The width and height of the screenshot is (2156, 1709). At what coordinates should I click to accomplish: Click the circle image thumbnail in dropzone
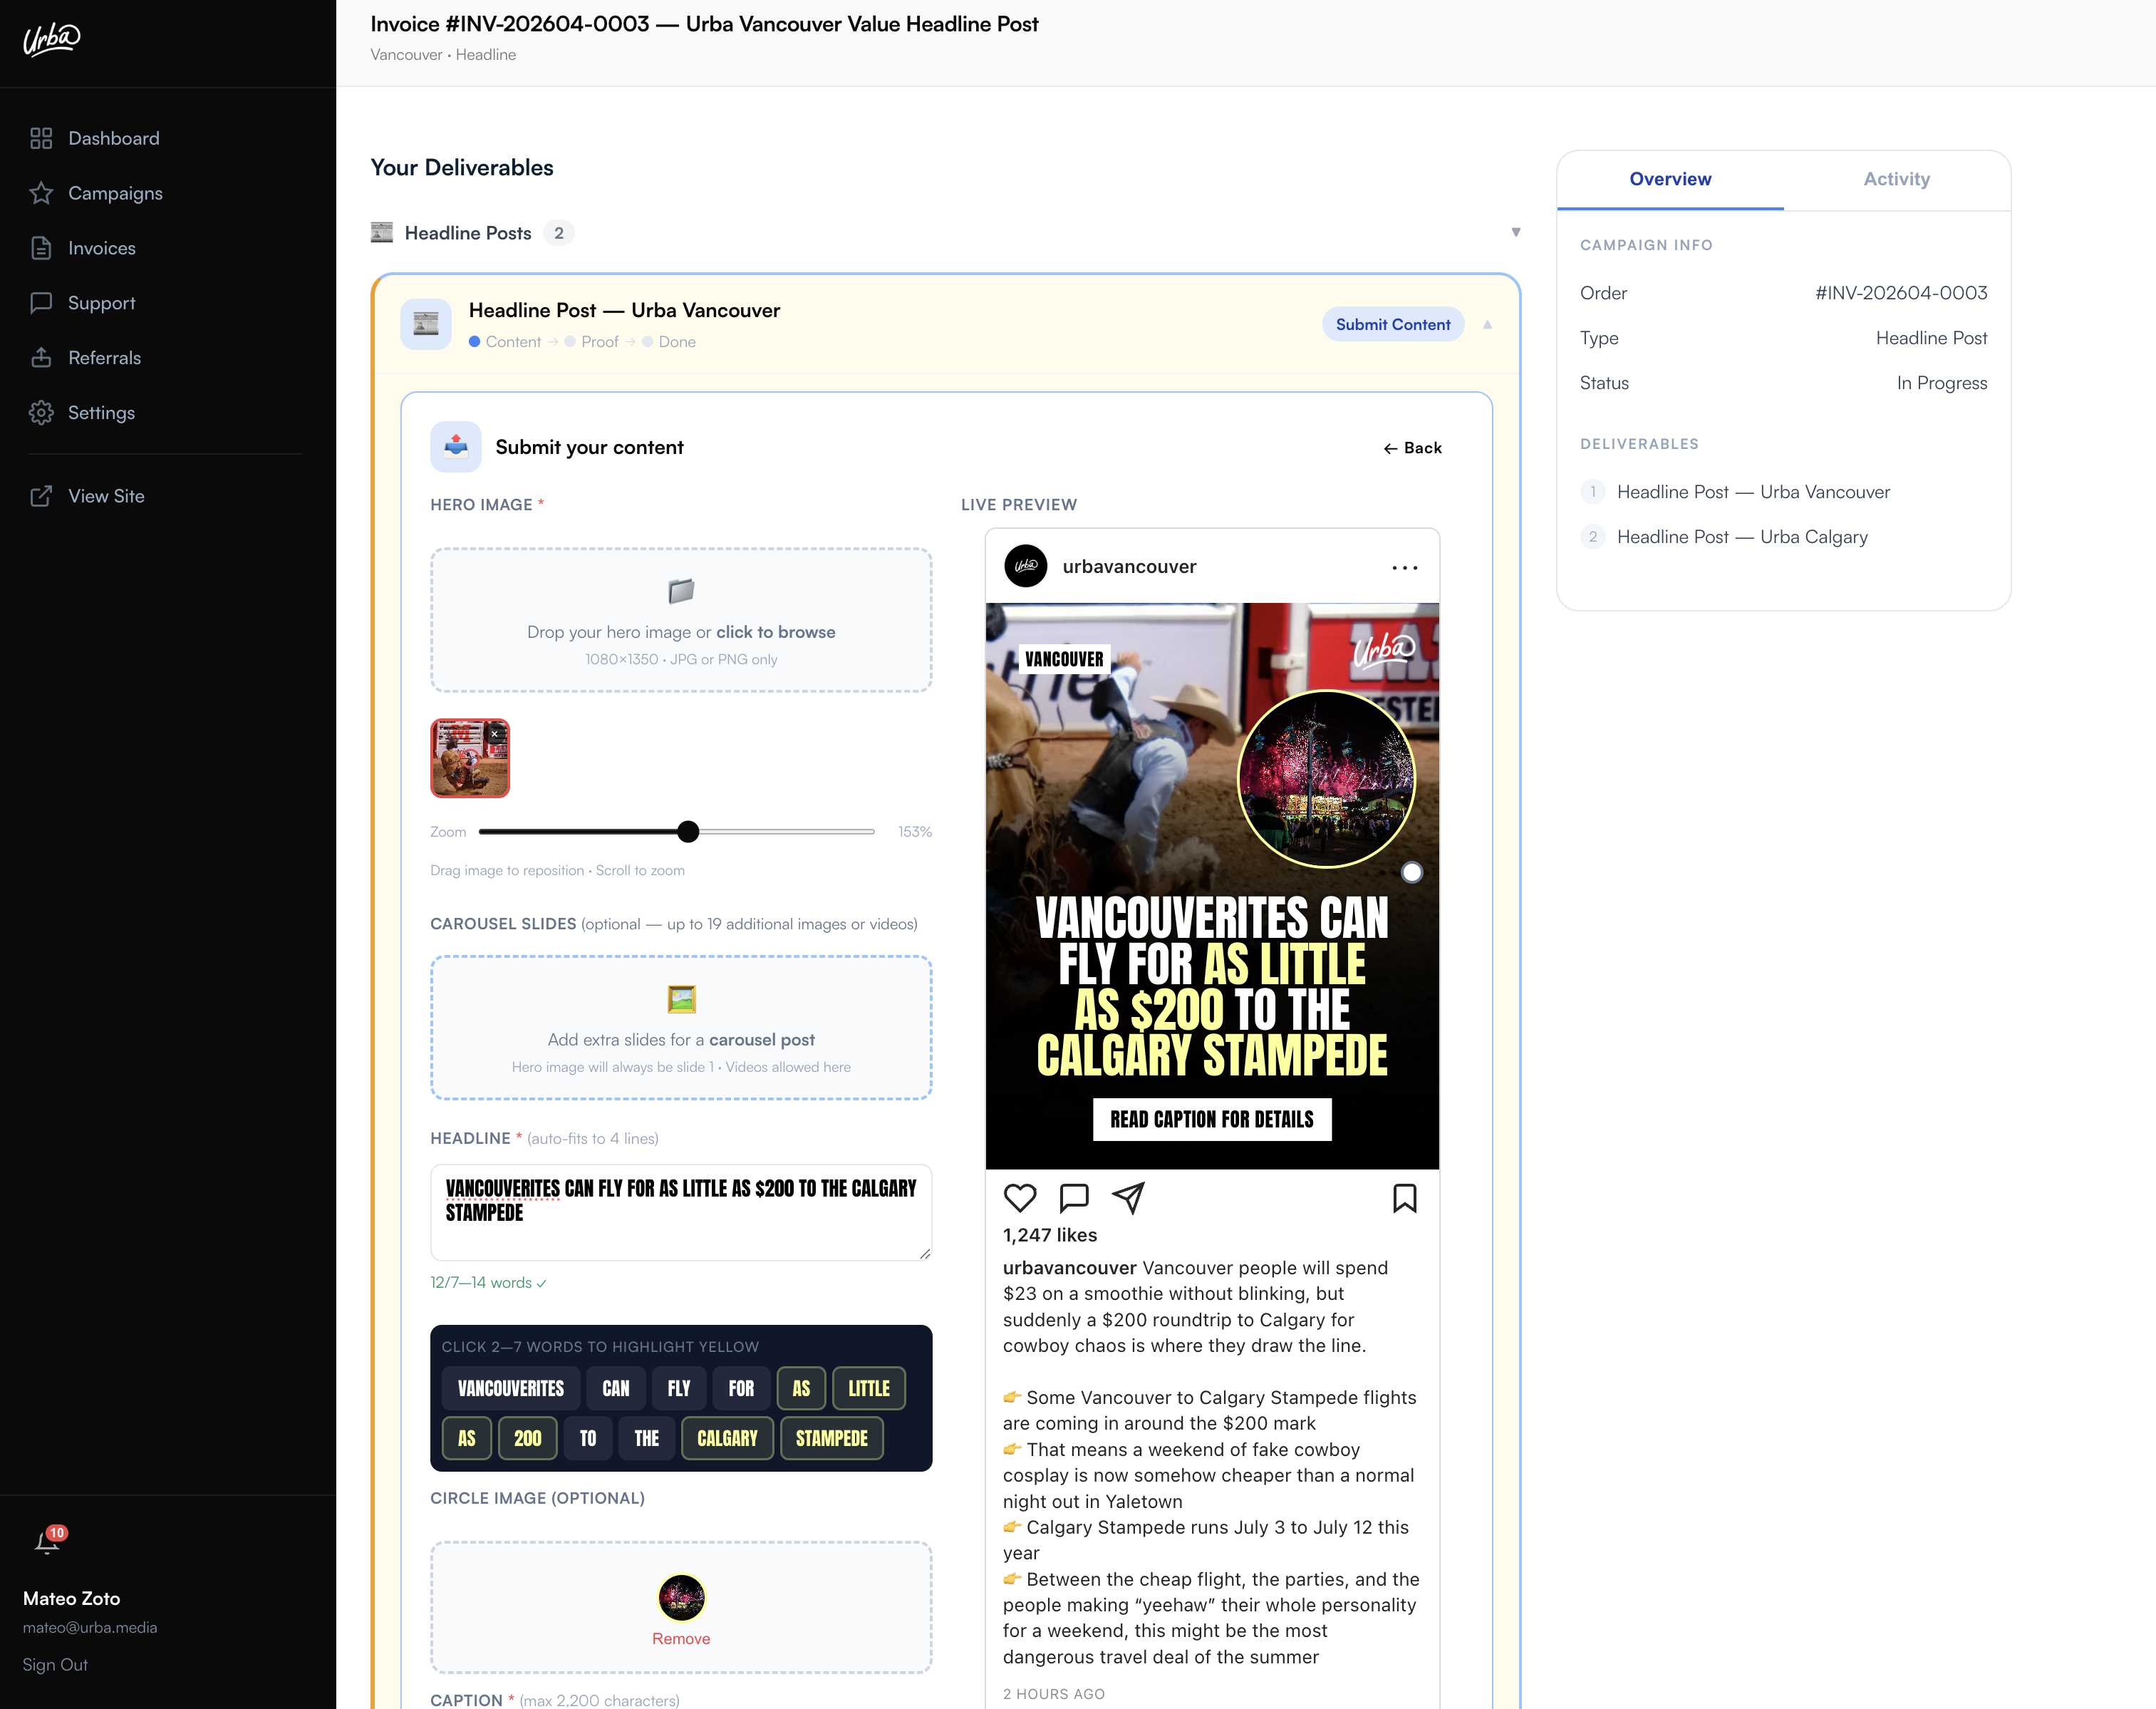coord(681,1598)
